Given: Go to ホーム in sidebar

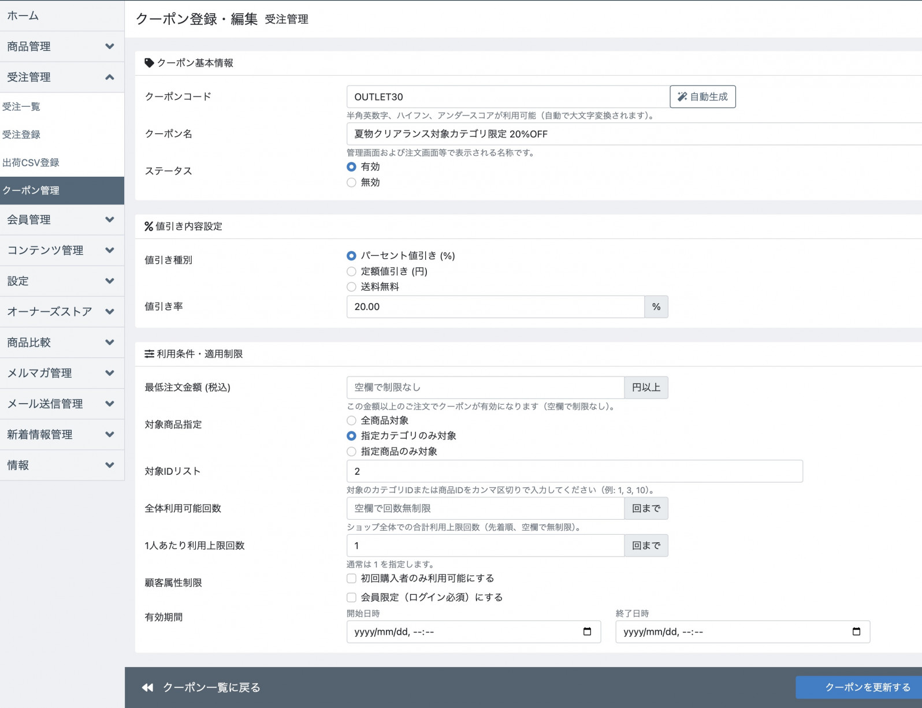Looking at the screenshot, I should click(x=62, y=16).
